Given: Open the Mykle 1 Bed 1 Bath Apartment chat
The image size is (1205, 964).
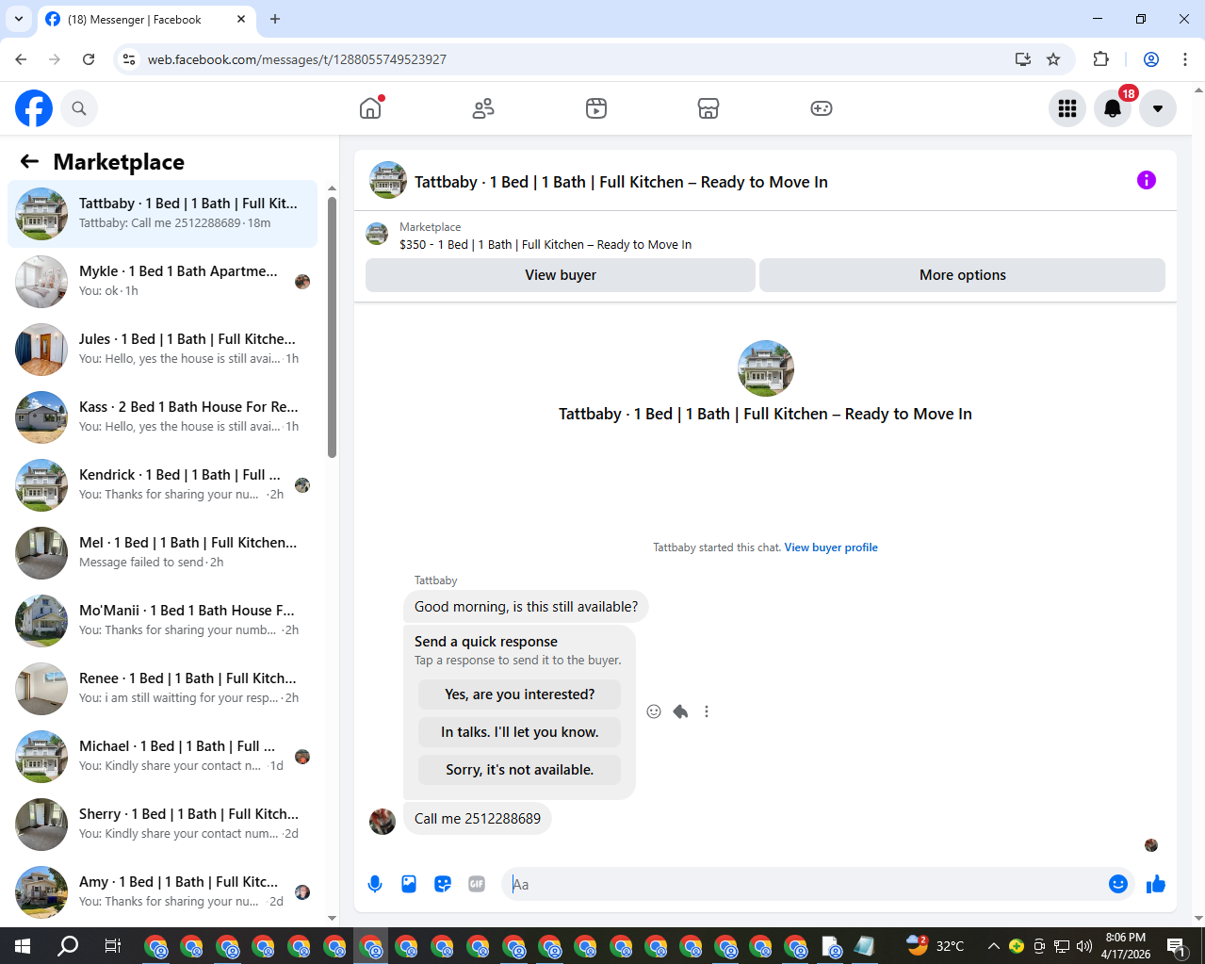Looking at the screenshot, I should click(163, 282).
